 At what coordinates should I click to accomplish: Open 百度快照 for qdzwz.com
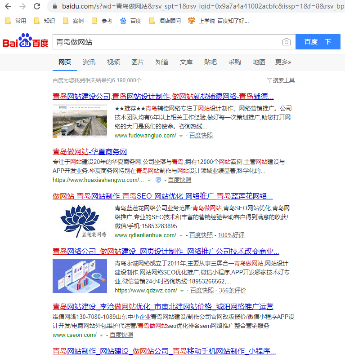coord(202,291)
